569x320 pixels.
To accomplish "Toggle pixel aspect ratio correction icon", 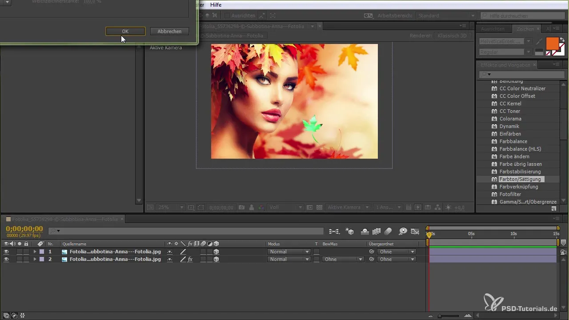I will click(x=409, y=208).
